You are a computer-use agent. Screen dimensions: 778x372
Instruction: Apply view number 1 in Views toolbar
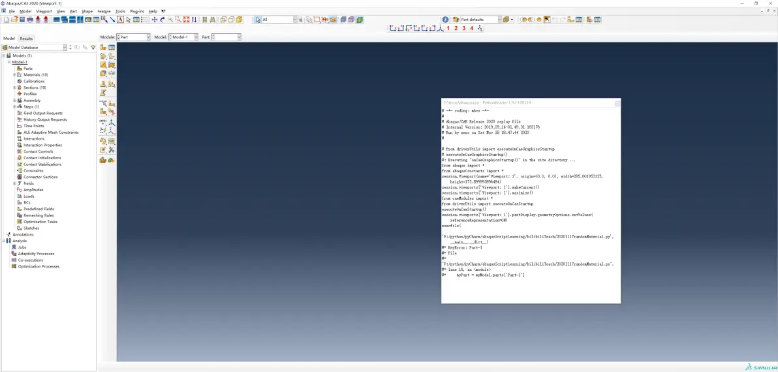(448, 28)
